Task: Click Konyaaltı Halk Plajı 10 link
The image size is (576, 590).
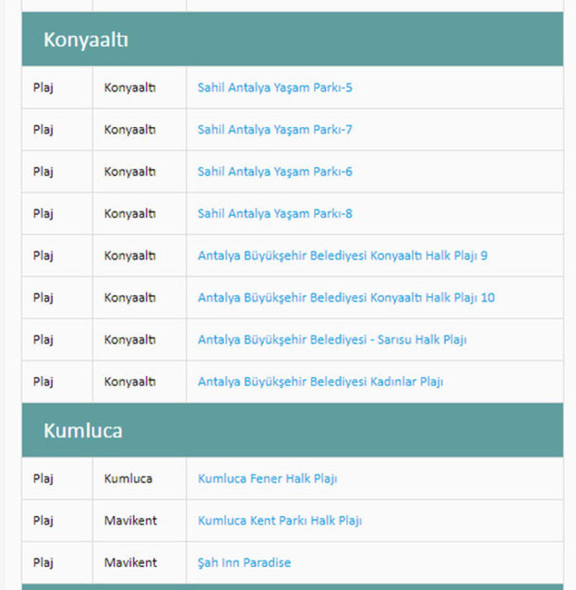Action: coord(346,298)
